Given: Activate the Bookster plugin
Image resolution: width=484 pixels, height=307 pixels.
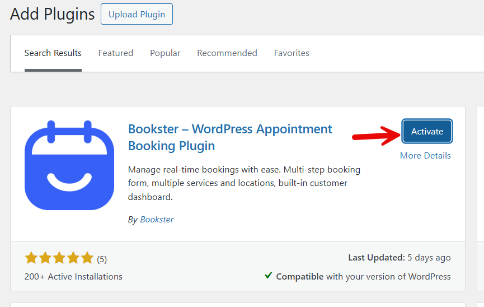Looking at the screenshot, I should click(427, 132).
